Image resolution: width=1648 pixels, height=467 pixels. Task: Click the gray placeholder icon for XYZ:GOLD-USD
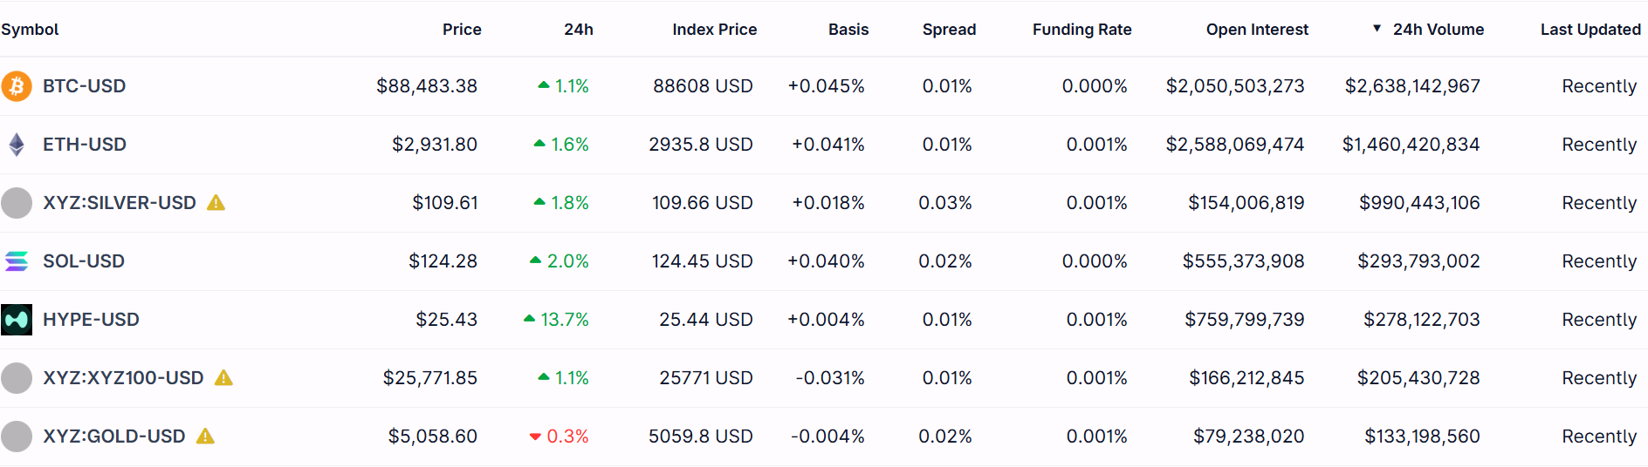(17, 437)
